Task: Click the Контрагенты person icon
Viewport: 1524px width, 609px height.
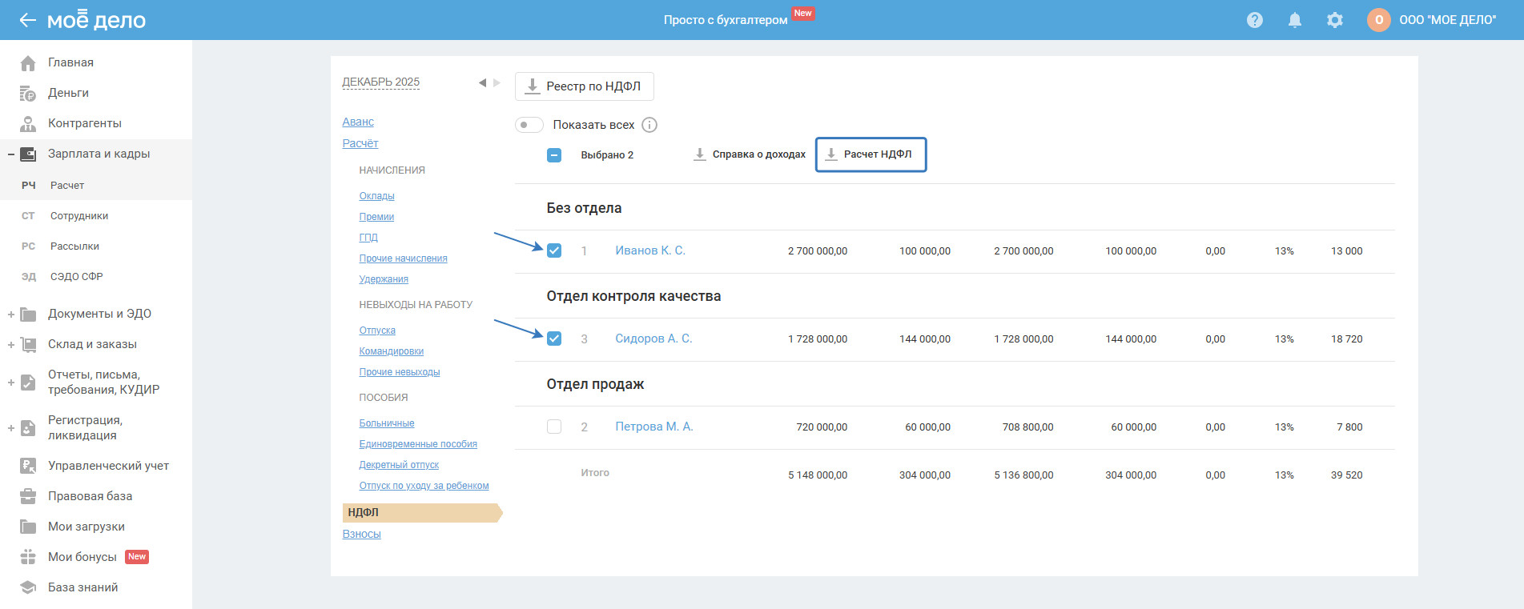Action: 28,123
